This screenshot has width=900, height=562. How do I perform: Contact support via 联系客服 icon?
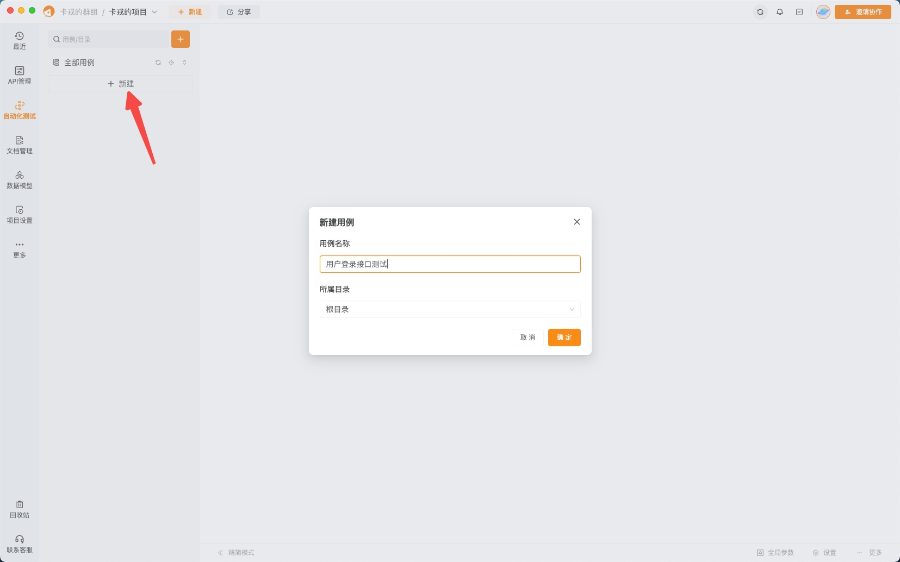20,544
